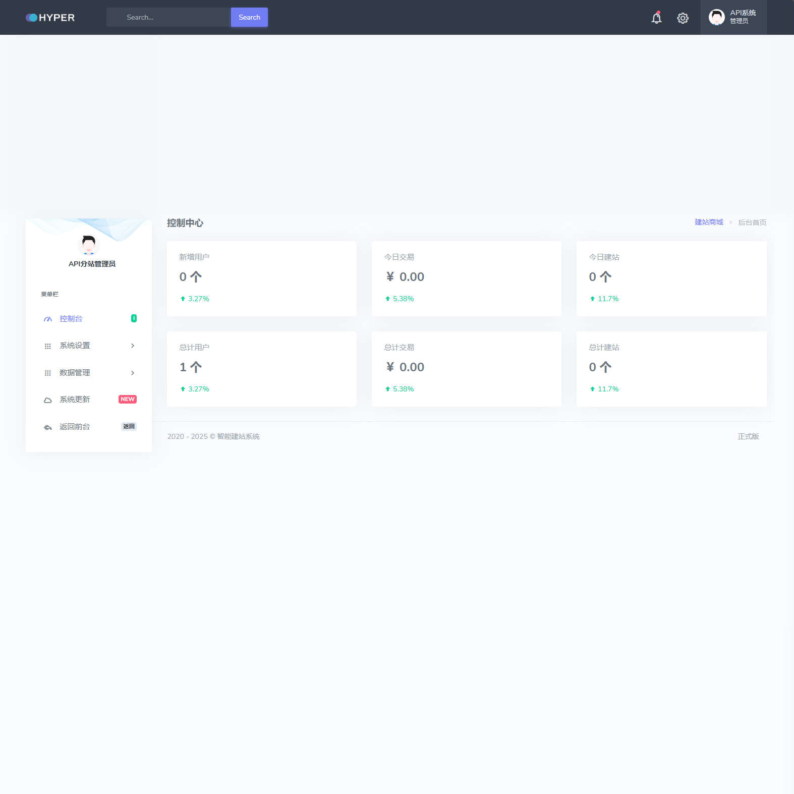Click the 总计用户 stat card

pyautogui.click(x=262, y=369)
